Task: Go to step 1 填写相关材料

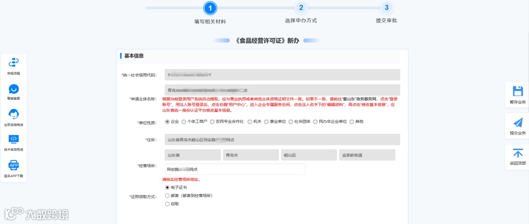Action: [x=210, y=8]
